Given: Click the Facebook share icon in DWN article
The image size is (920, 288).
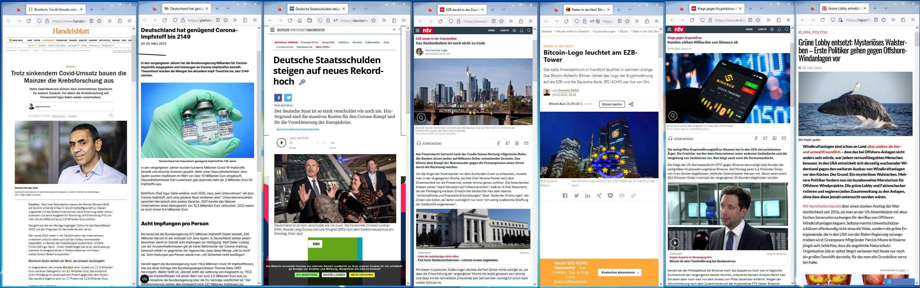Looking at the screenshot, I should (278, 97).
